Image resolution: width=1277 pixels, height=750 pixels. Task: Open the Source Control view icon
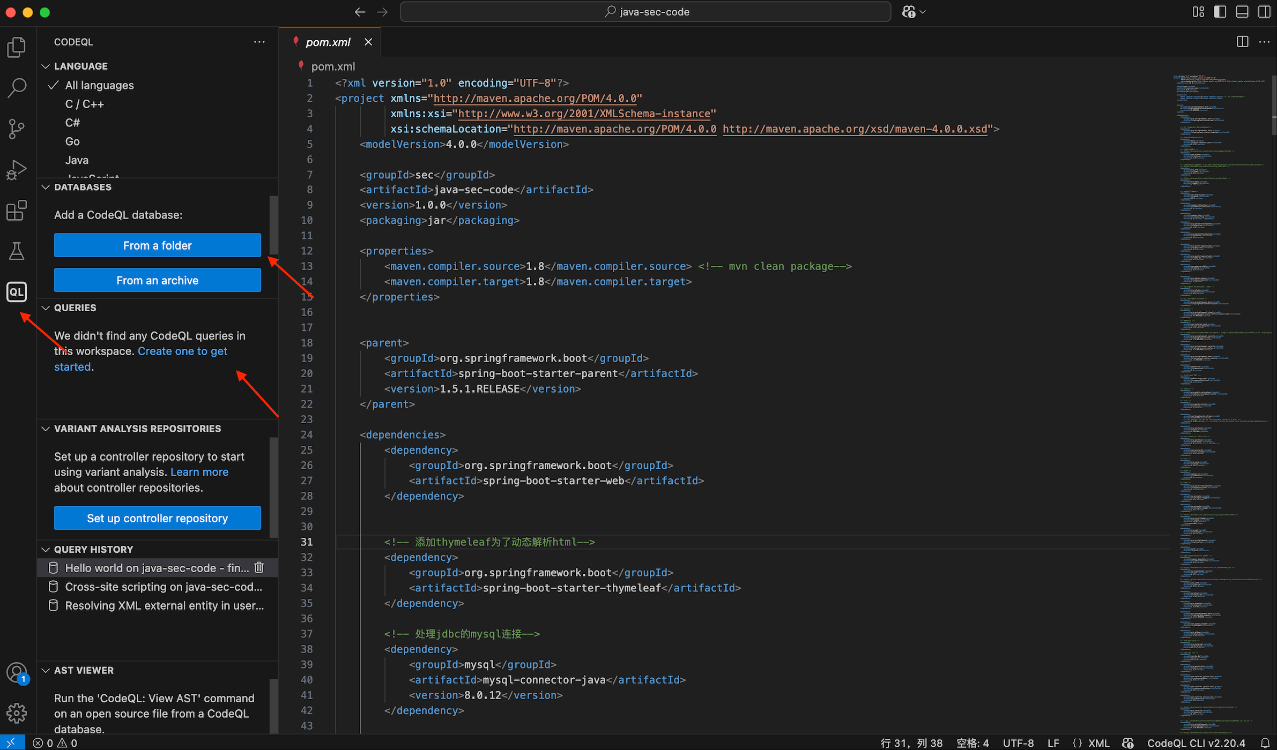point(17,129)
